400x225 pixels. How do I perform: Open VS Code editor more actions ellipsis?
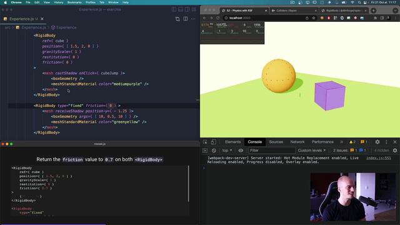coord(193,19)
